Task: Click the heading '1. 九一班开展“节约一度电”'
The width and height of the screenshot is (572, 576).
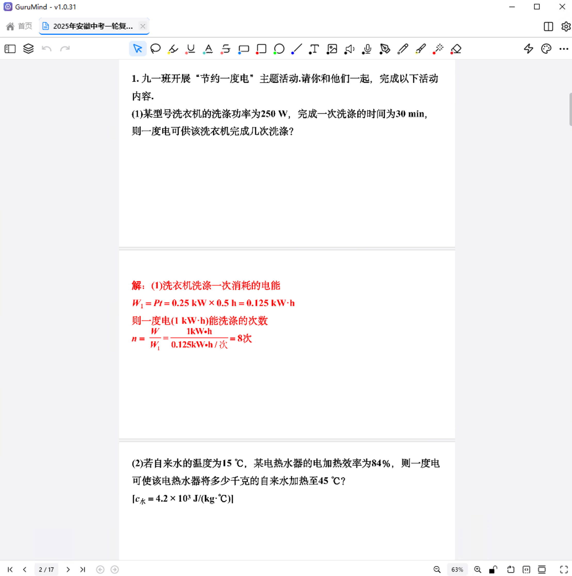Action: (193, 79)
